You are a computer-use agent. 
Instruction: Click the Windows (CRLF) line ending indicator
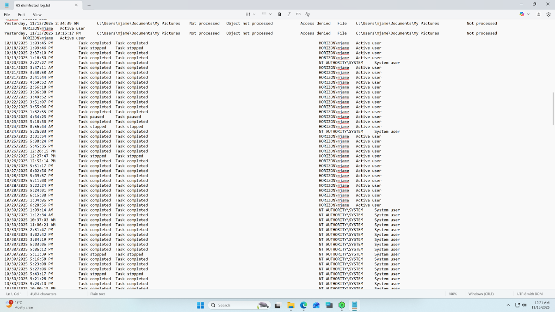coord(481,294)
